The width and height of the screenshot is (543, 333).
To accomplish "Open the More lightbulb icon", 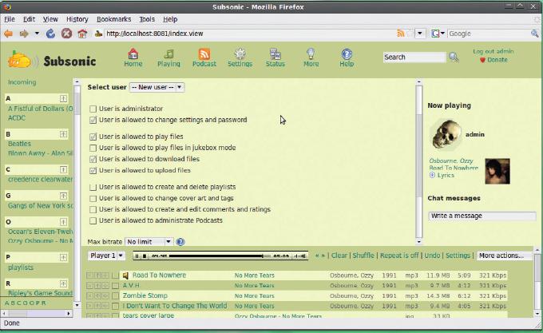I will (x=311, y=54).
